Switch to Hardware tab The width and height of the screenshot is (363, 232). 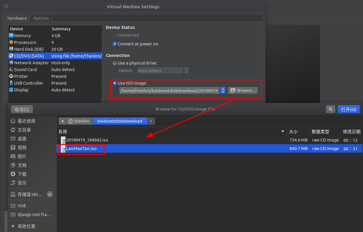click(x=17, y=18)
